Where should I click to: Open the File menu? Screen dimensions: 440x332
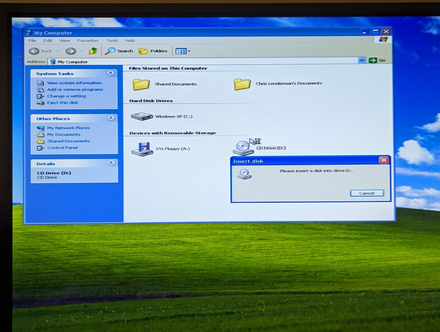pos(32,40)
